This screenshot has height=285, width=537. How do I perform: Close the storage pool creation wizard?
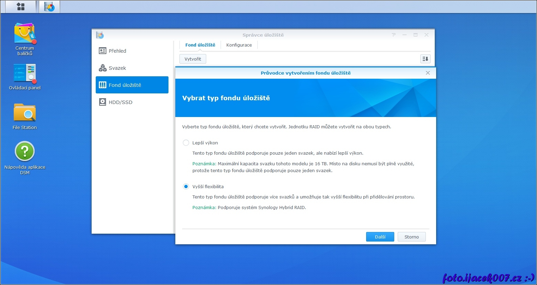click(x=428, y=73)
